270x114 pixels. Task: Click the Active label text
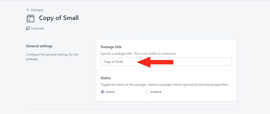[x=110, y=92]
